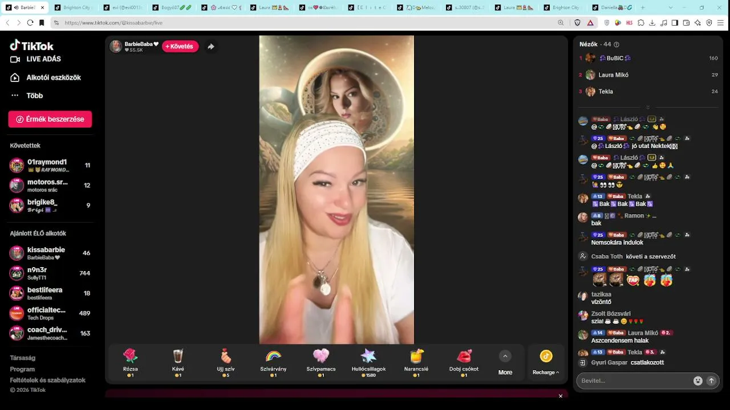
Task: Close the bottom banner with X
Action: [561, 396]
